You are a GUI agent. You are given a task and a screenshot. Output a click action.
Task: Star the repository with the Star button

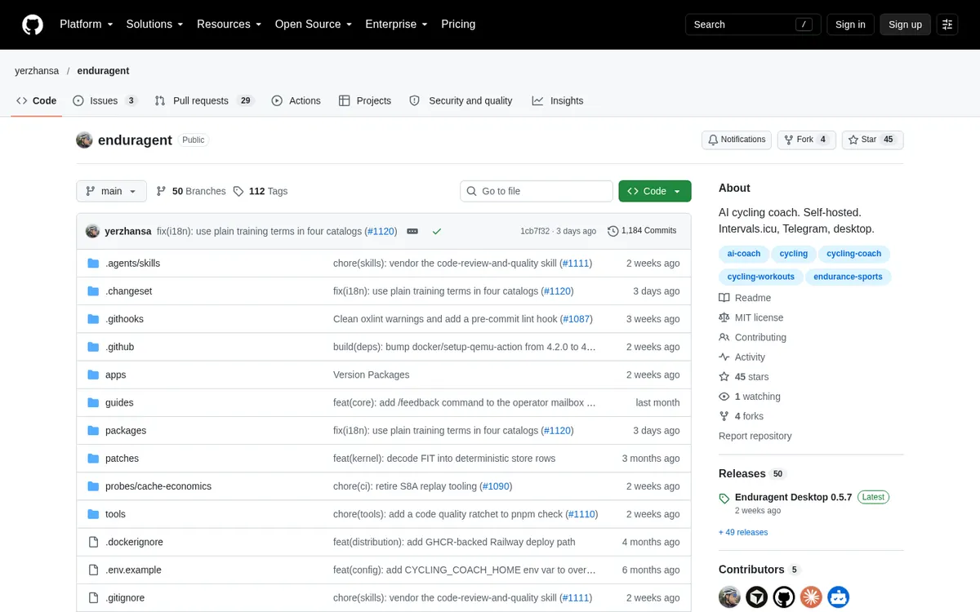point(872,140)
